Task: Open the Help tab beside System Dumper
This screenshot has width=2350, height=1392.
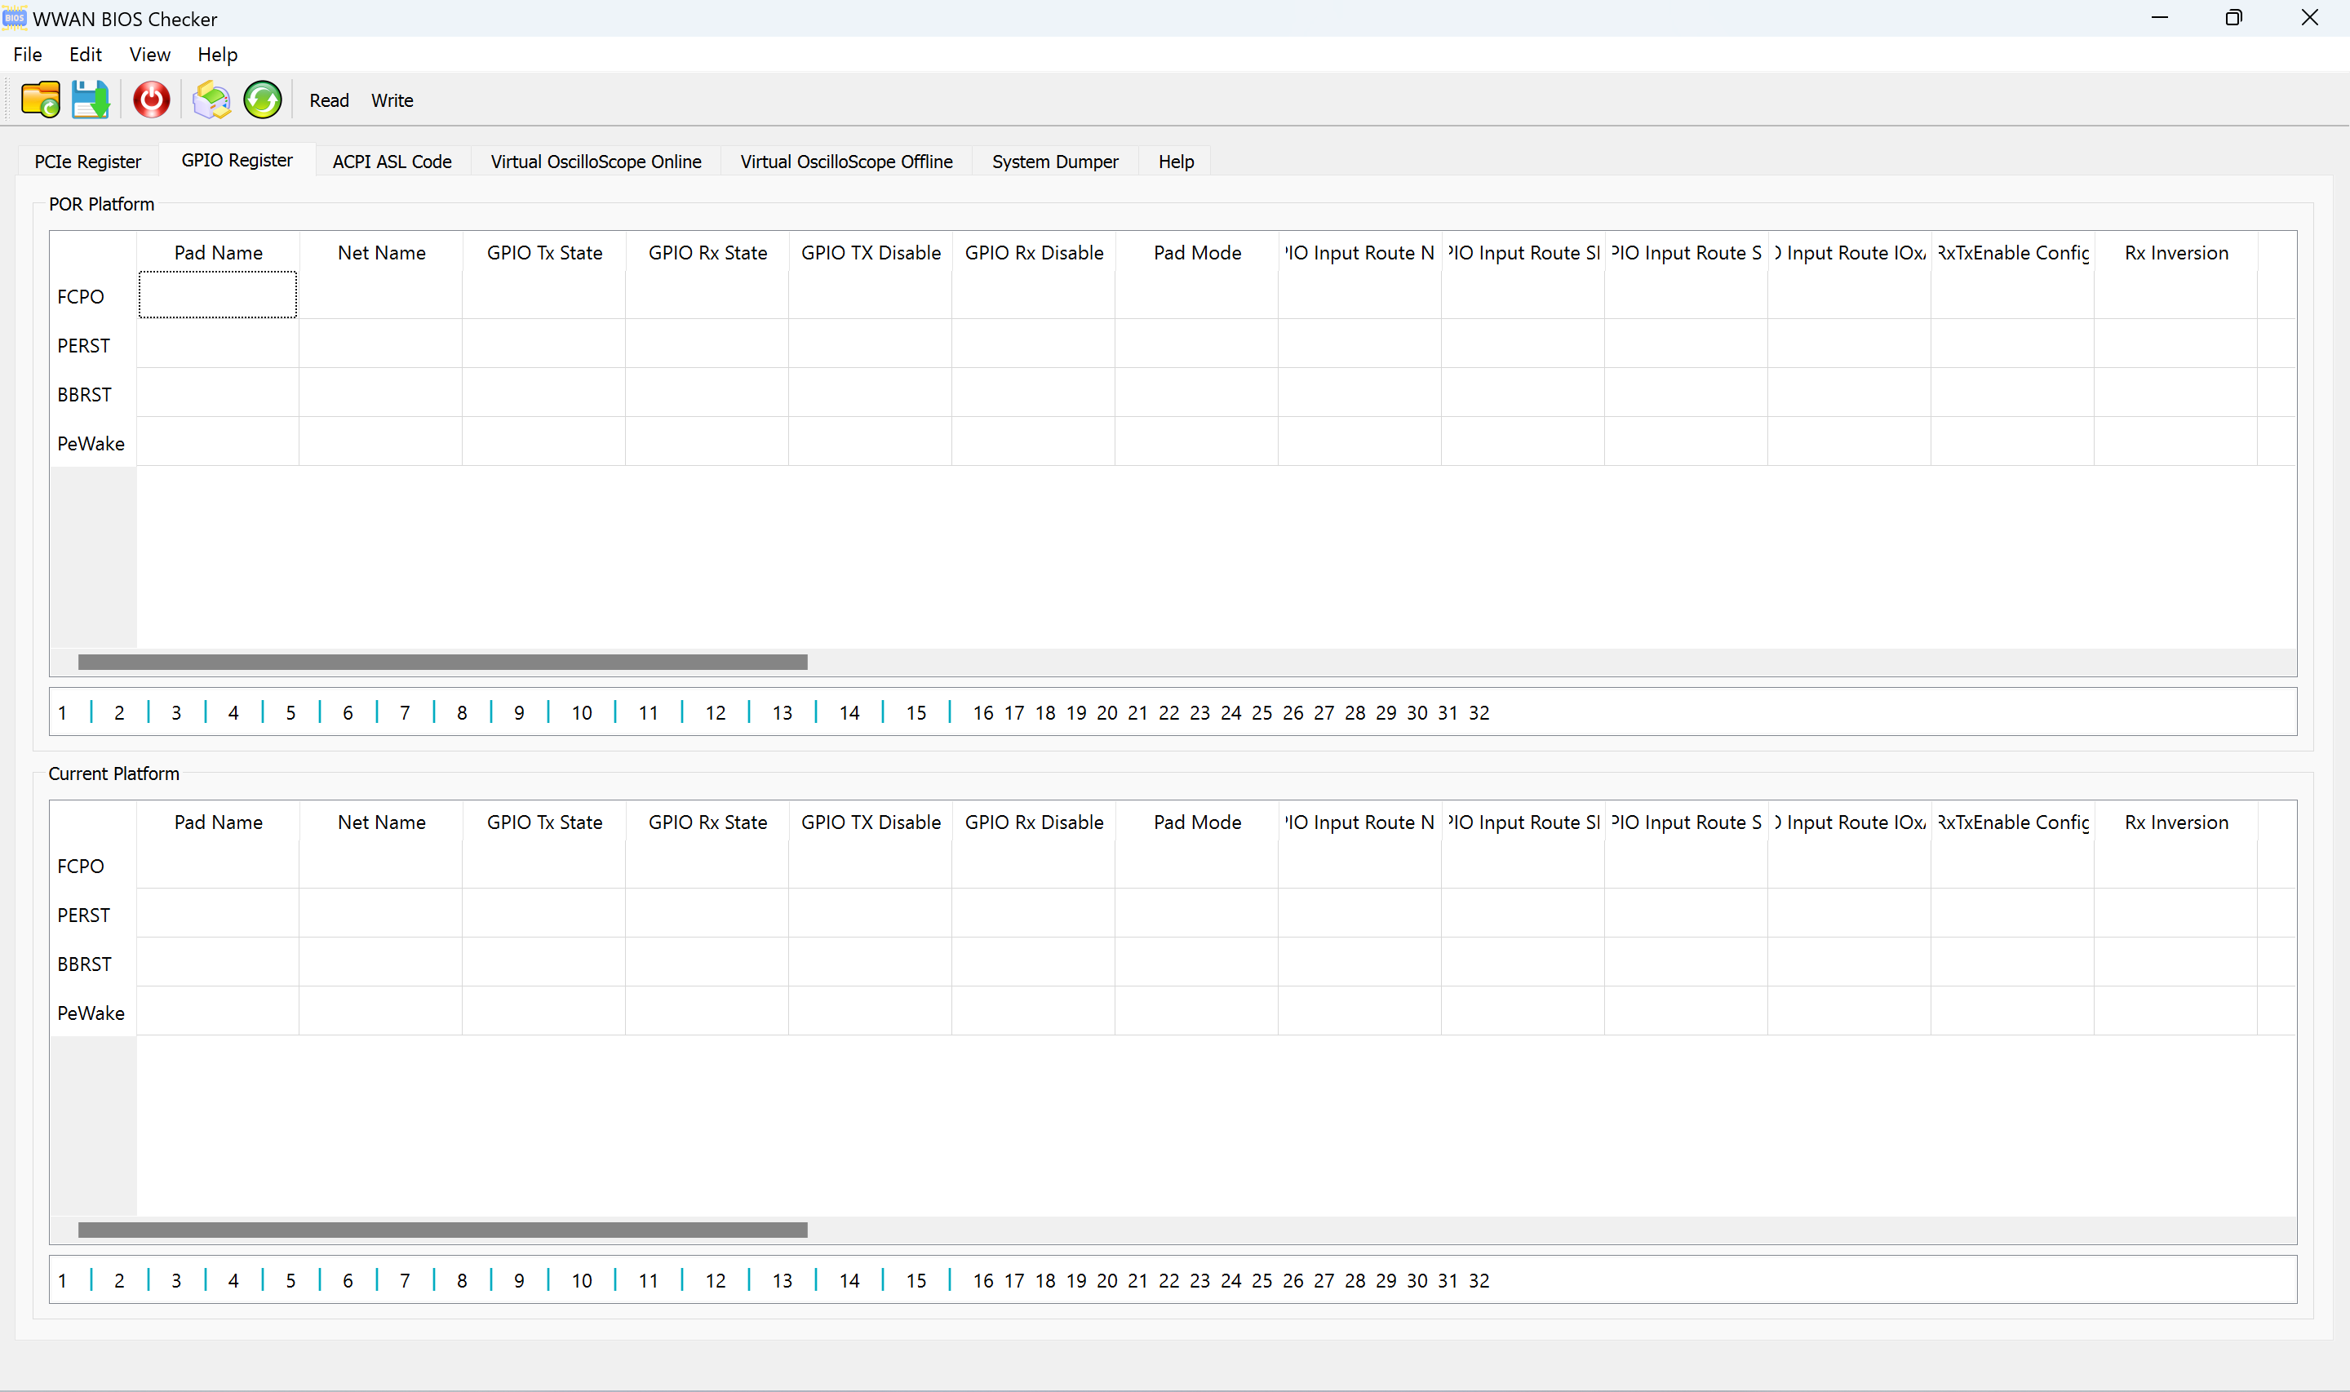Action: point(1176,162)
